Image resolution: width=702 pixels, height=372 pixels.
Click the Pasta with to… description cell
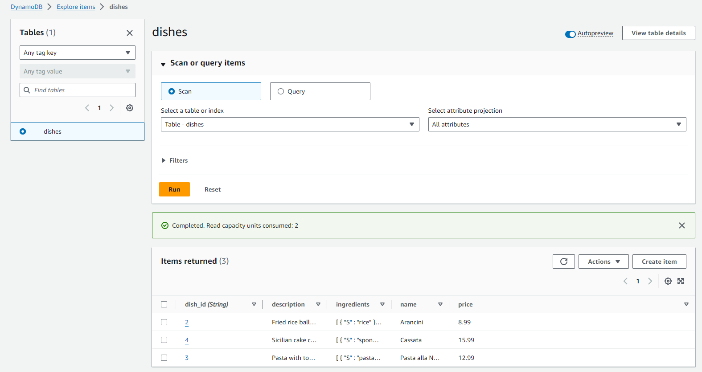[293, 358]
